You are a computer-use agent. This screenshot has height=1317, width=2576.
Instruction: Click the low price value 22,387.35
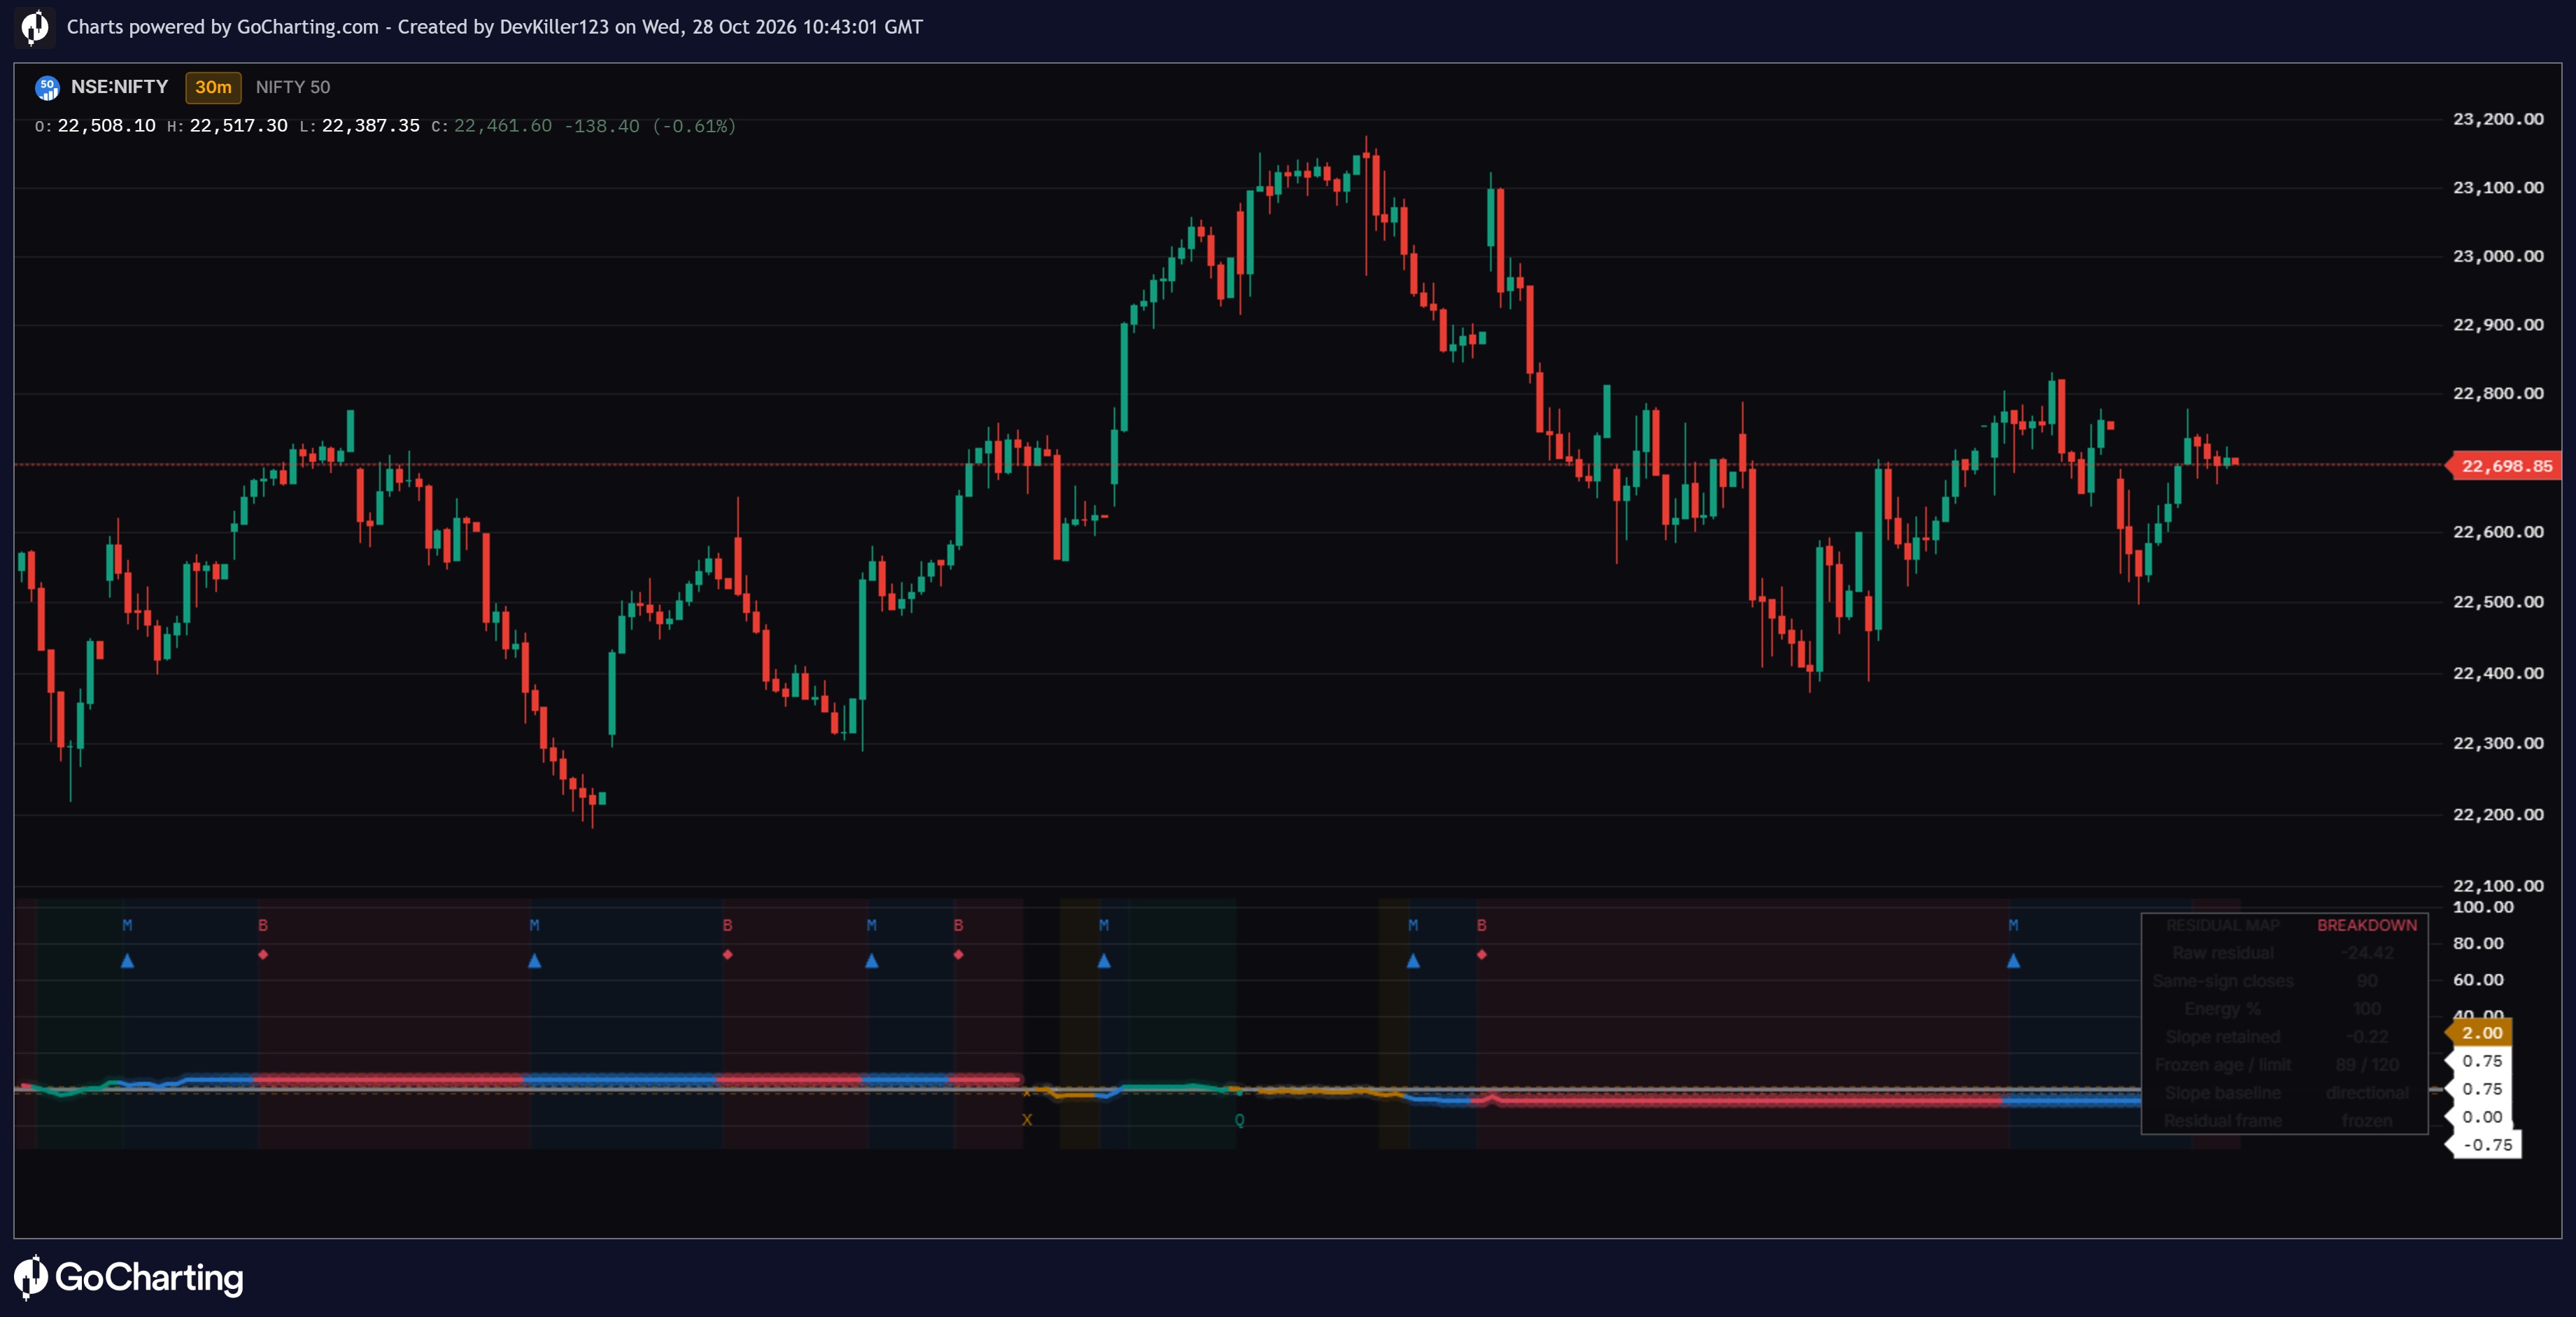(x=370, y=126)
